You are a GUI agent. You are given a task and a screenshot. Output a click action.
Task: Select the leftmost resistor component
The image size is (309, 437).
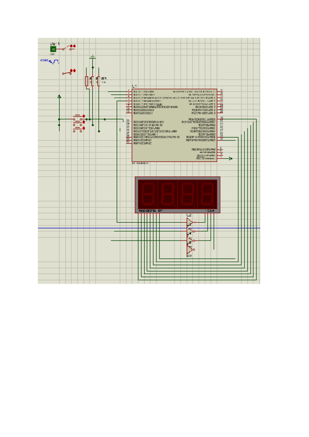[87, 80]
